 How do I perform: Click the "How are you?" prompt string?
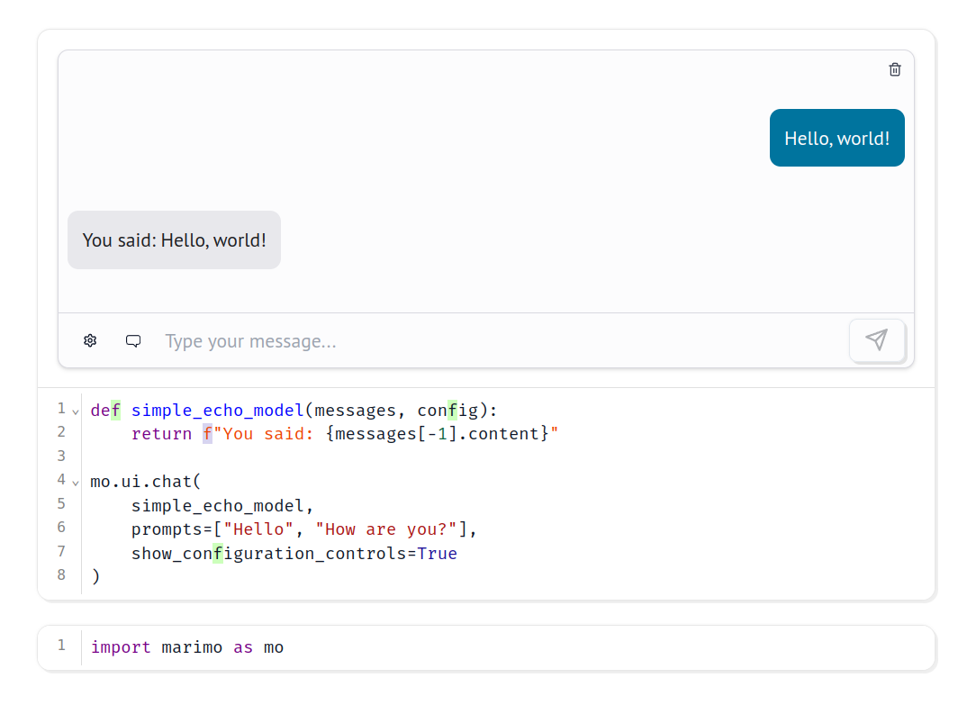pos(386,529)
